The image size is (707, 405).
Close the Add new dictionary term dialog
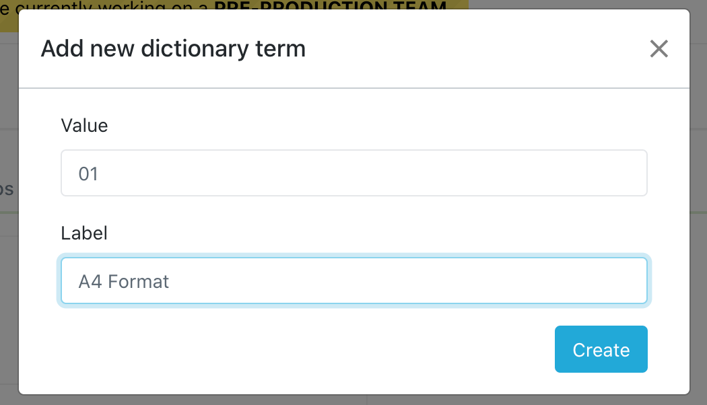[659, 48]
